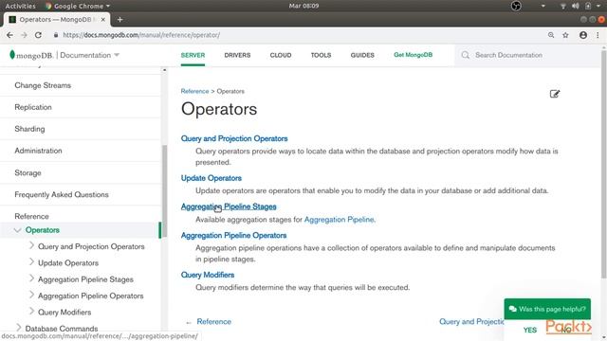The image size is (607, 341).
Task: View site security lock info
Action: click(56, 35)
